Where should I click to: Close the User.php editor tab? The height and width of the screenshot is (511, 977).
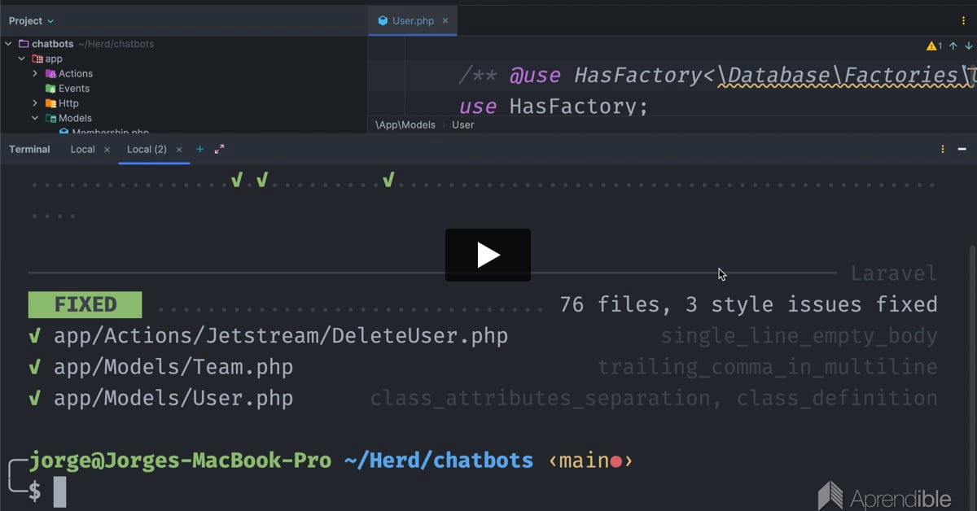pos(445,21)
